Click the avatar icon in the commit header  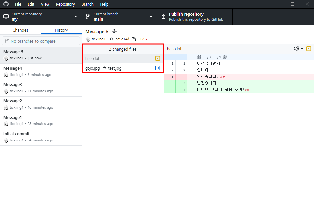click(88, 39)
